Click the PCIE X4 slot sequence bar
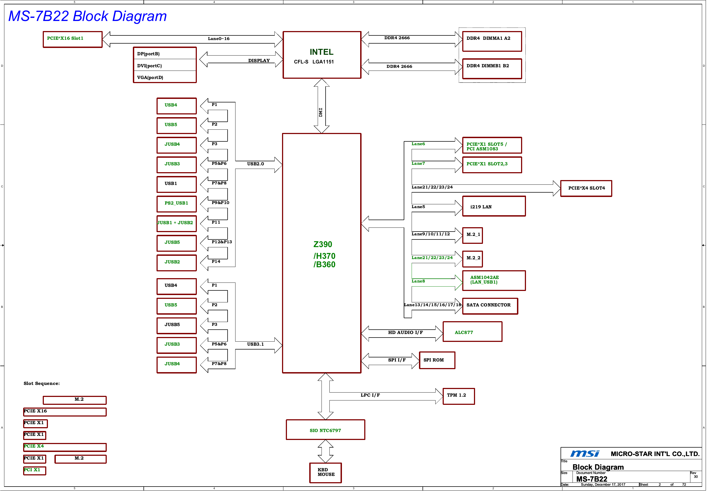This screenshot has height=492, width=707. click(65, 447)
